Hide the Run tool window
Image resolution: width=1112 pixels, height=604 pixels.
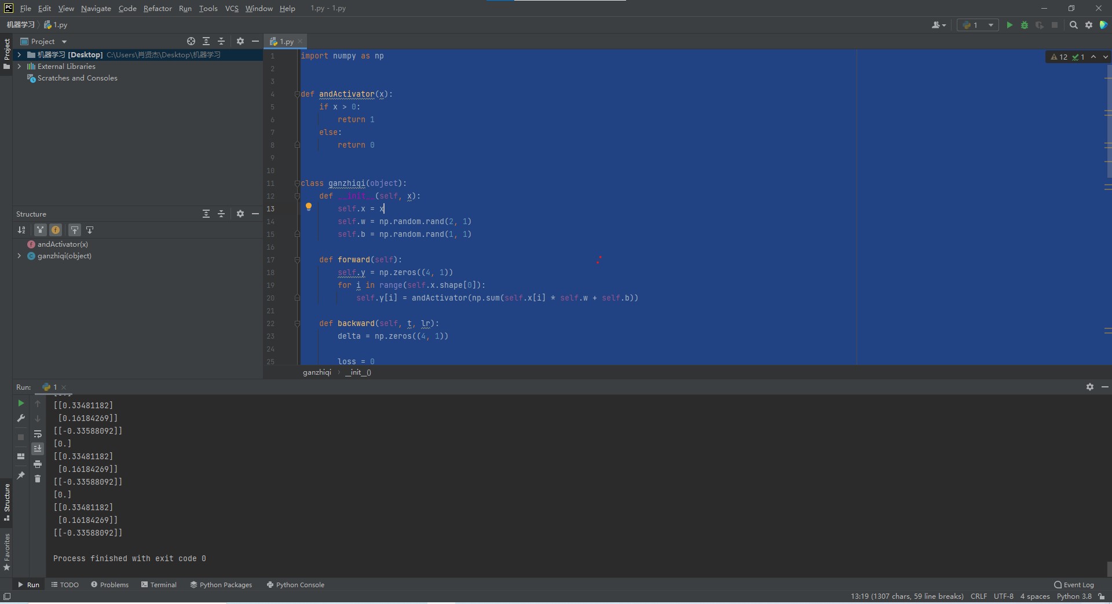(1105, 387)
